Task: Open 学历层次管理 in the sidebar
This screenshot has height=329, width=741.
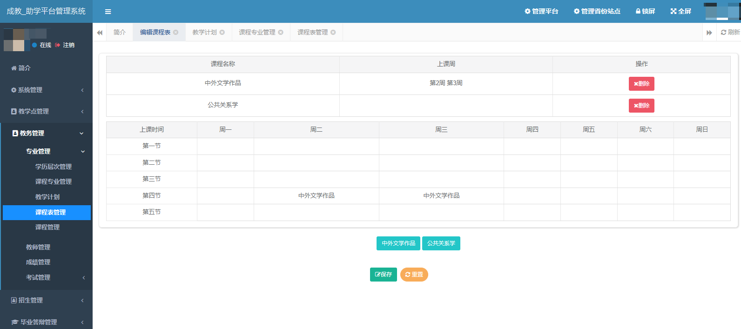Action: 54,167
